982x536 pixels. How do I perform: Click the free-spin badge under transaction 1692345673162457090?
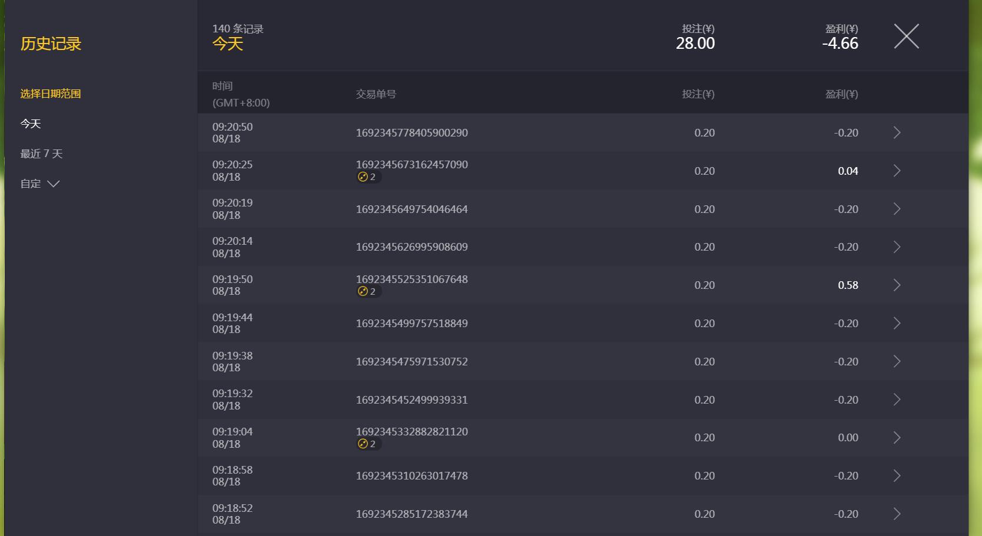click(x=369, y=177)
